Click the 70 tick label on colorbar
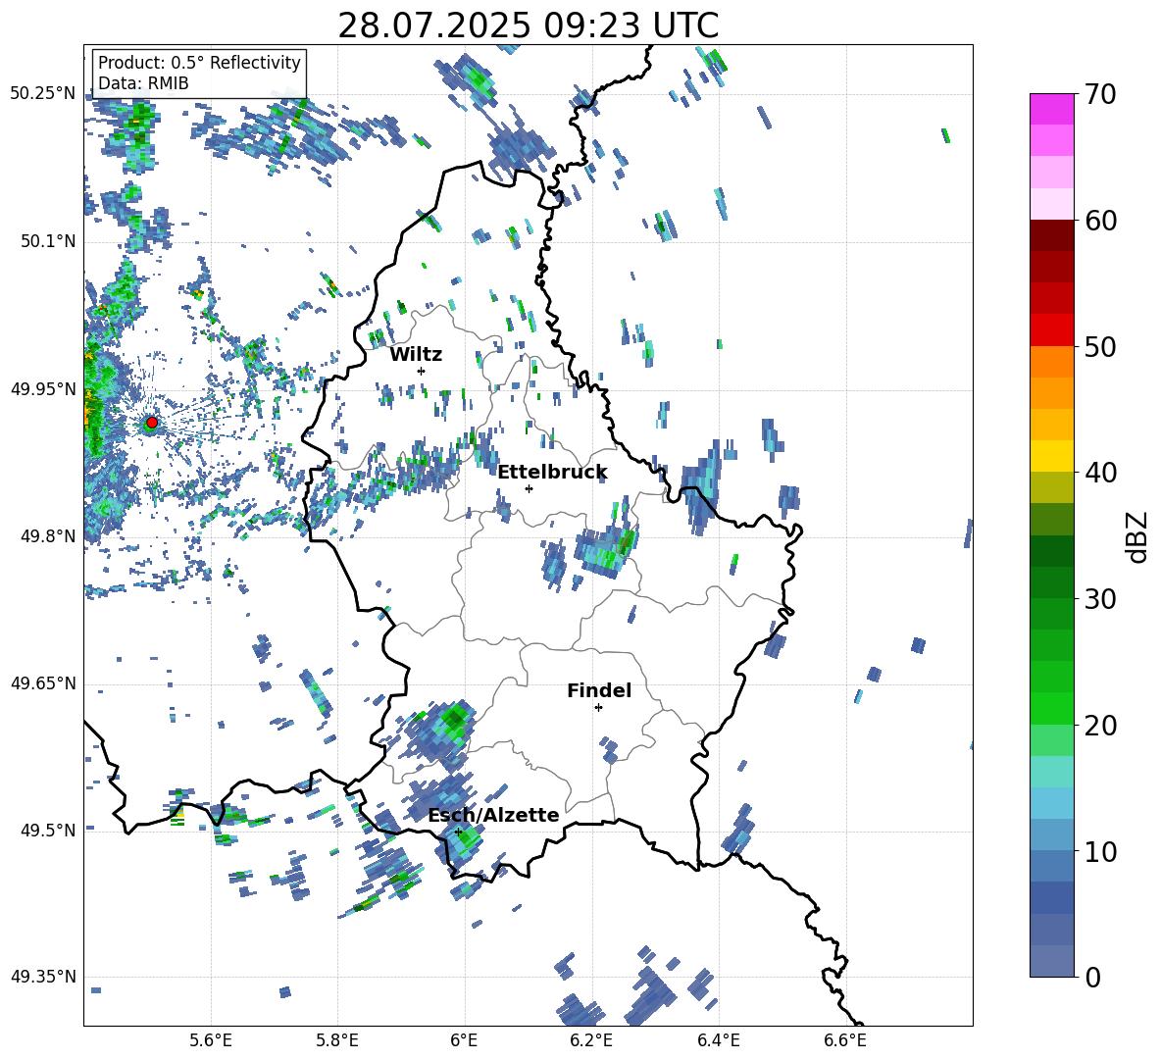The height and width of the screenshot is (1060, 1161). pyautogui.click(x=1100, y=95)
